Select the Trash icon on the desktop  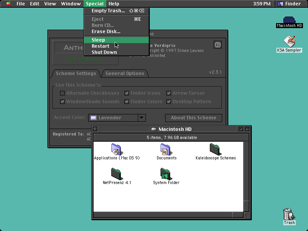(289, 214)
